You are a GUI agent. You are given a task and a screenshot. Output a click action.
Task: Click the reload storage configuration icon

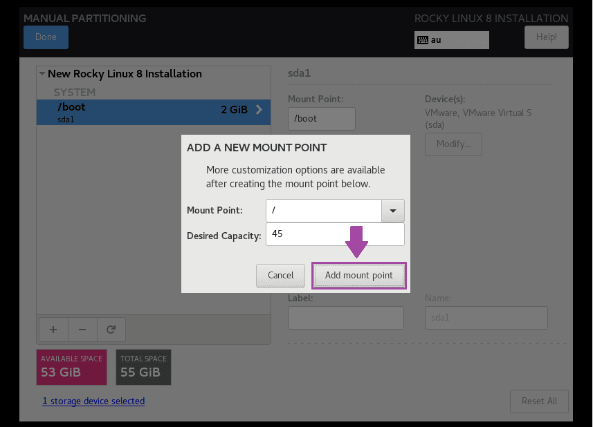point(111,329)
